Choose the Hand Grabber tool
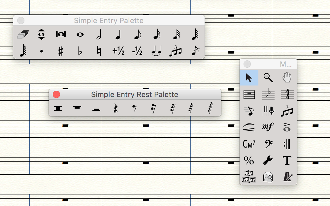 point(287,78)
